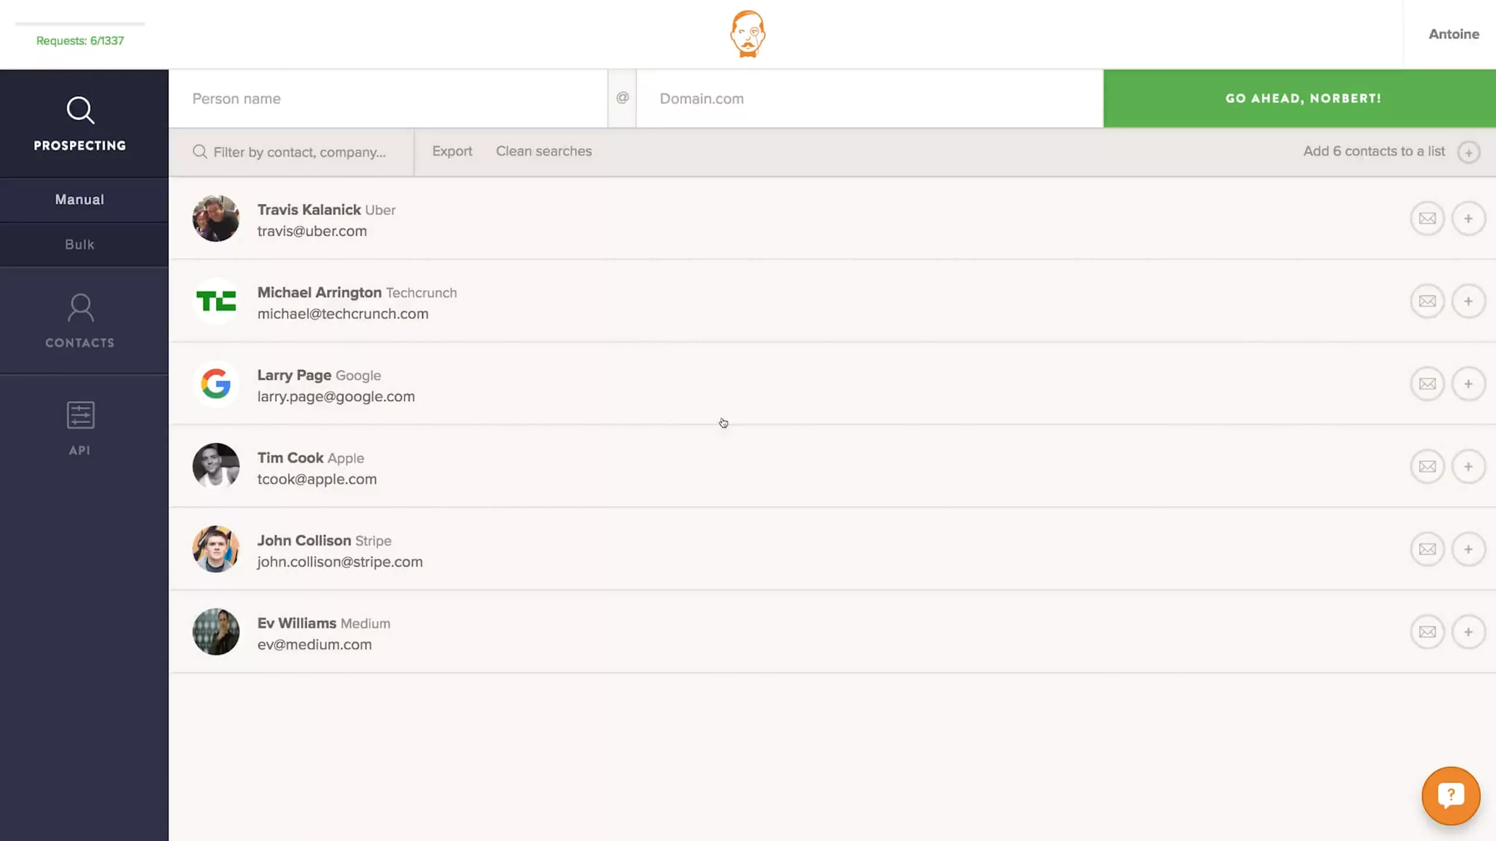Click Export to download the contacts

(452, 151)
